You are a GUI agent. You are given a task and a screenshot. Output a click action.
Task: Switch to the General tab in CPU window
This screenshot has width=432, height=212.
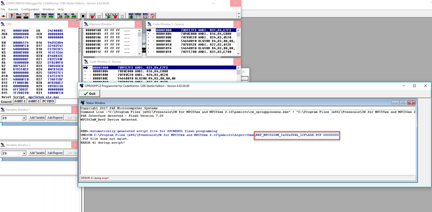tap(6, 101)
